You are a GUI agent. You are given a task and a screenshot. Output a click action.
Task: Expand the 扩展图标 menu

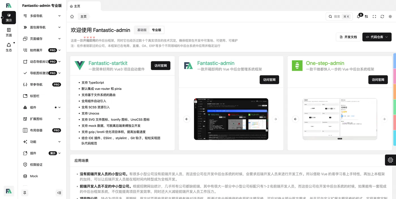(42, 119)
